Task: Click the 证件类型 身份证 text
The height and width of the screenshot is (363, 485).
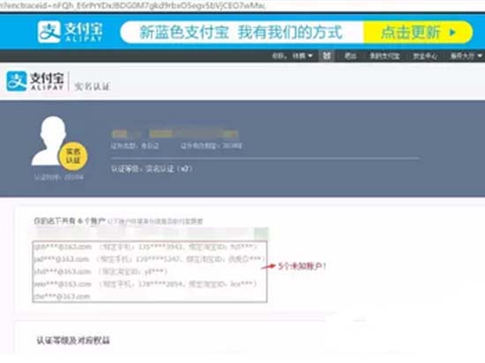Action: (135, 145)
